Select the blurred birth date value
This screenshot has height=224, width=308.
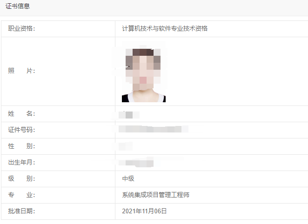pyautogui.click(x=136, y=163)
